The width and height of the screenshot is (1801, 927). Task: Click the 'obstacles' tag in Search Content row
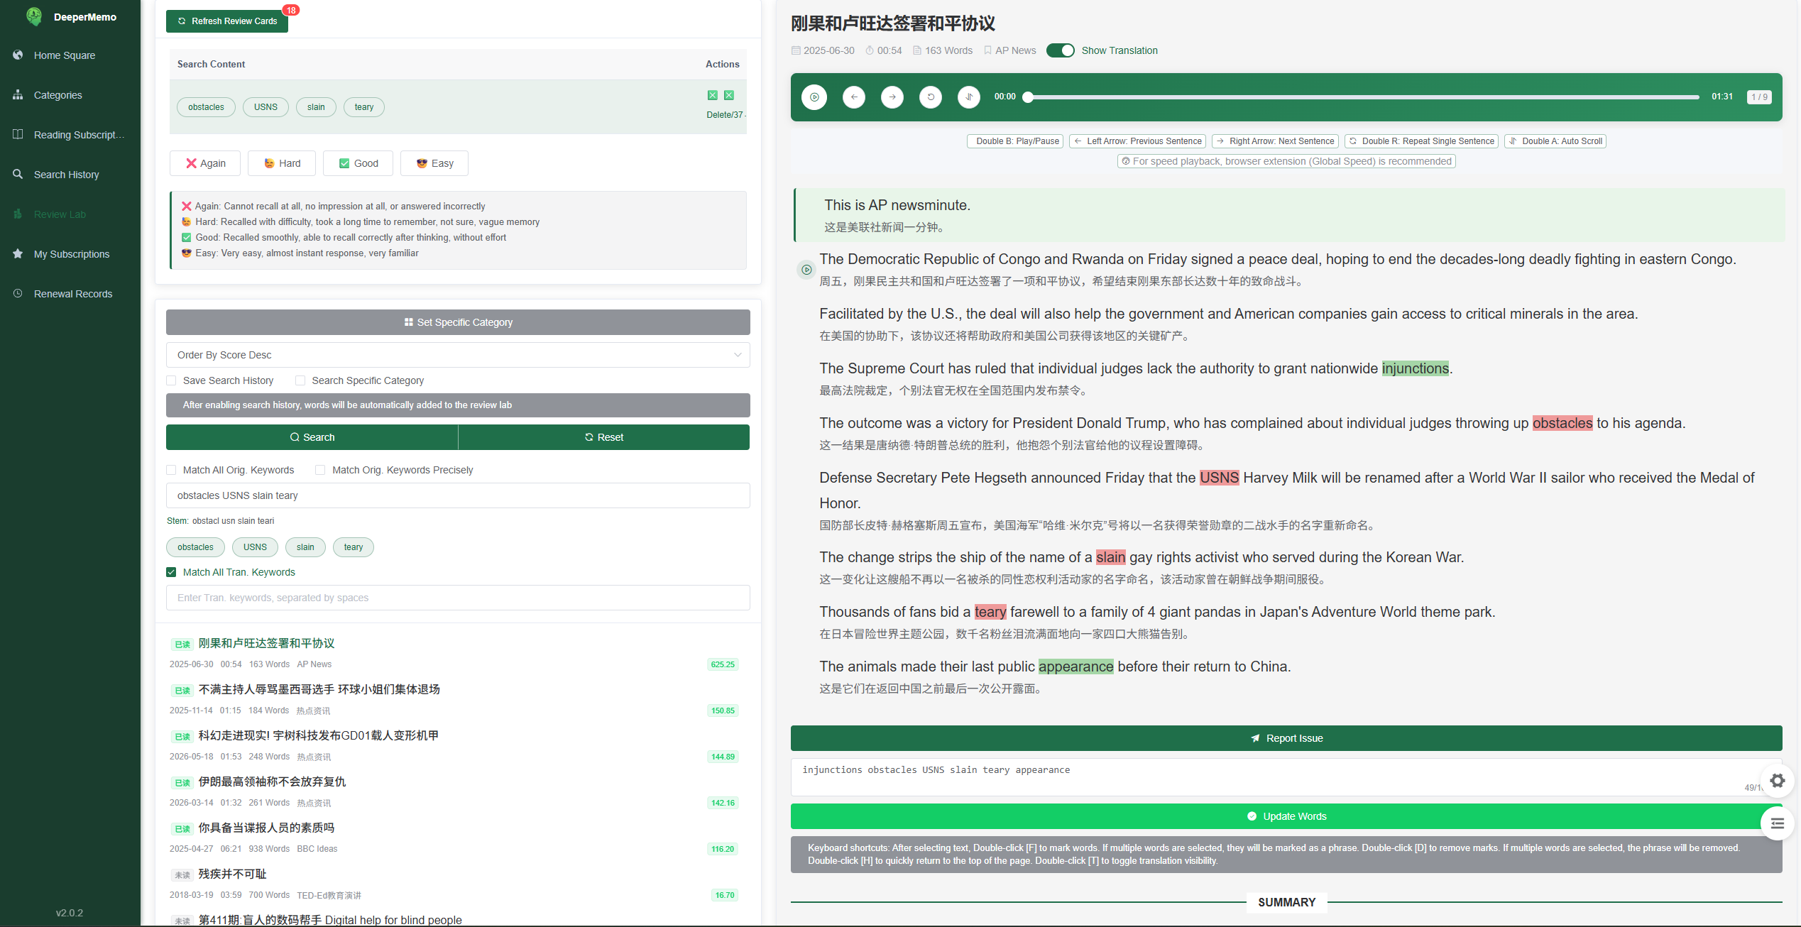point(206,107)
